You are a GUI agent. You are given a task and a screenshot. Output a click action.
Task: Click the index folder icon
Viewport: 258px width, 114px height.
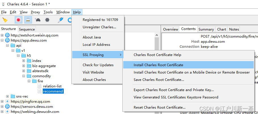click(x=29, y=61)
